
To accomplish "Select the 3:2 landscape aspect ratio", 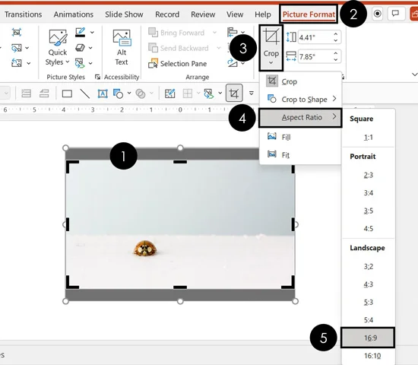I will pyautogui.click(x=368, y=267).
